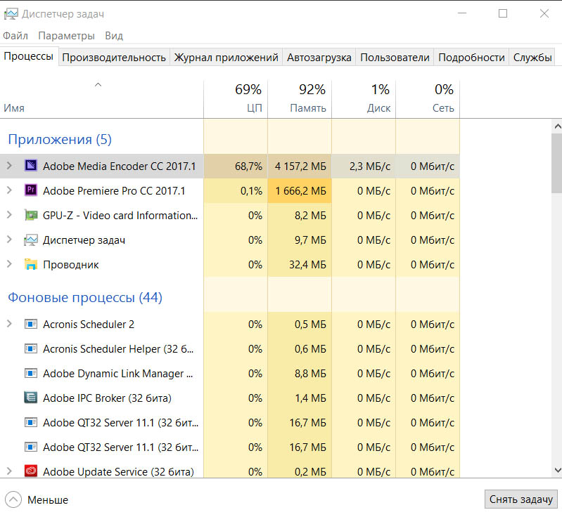562x517 pixels.
Task: Sort by the Диск column header
Action: (x=364, y=99)
